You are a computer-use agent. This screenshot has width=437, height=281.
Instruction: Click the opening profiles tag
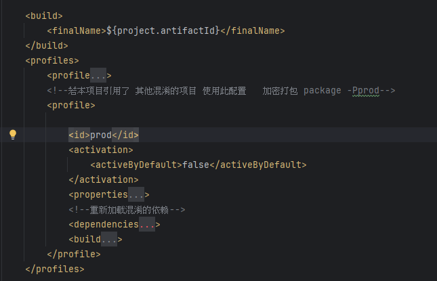[x=52, y=61]
